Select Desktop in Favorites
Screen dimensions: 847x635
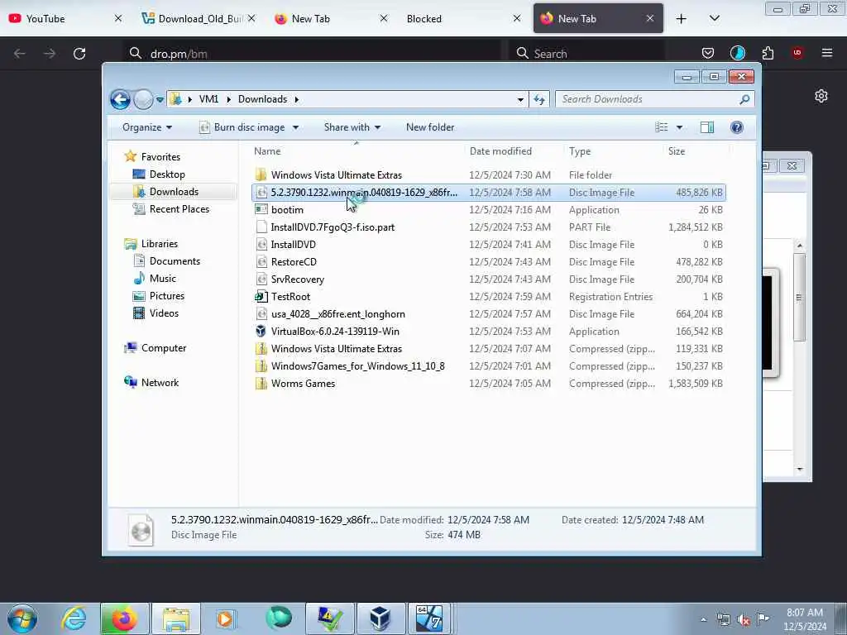coord(167,174)
